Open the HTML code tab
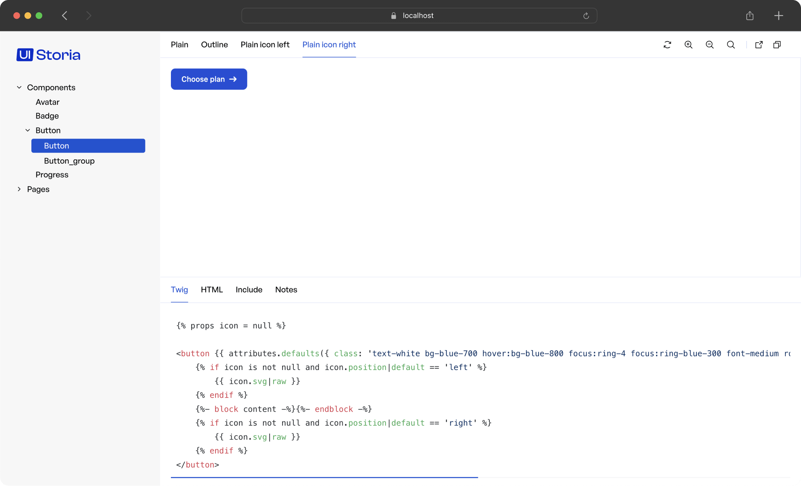The height and width of the screenshot is (486, 801). [x=212, y=290]
